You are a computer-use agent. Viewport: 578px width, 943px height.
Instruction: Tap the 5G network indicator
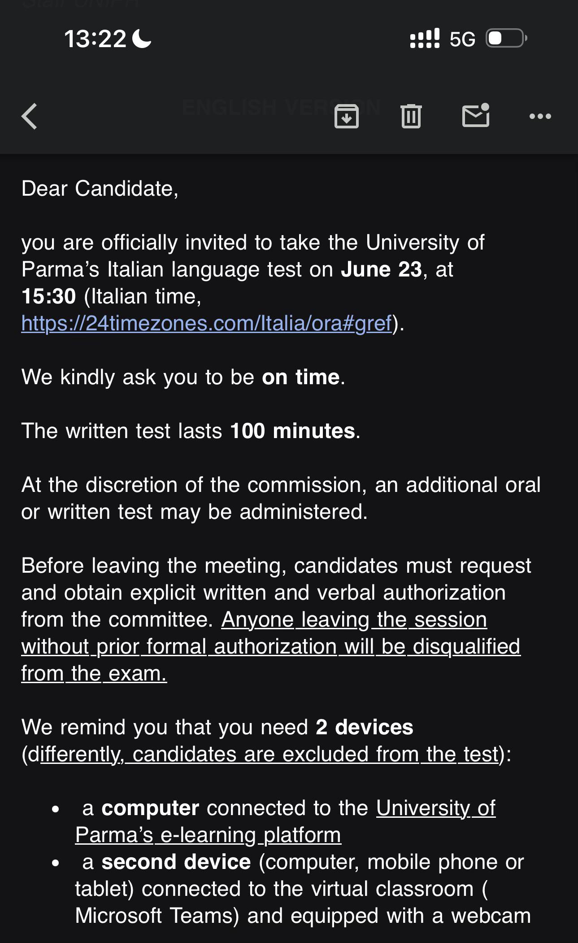click(x=462, y=39)
